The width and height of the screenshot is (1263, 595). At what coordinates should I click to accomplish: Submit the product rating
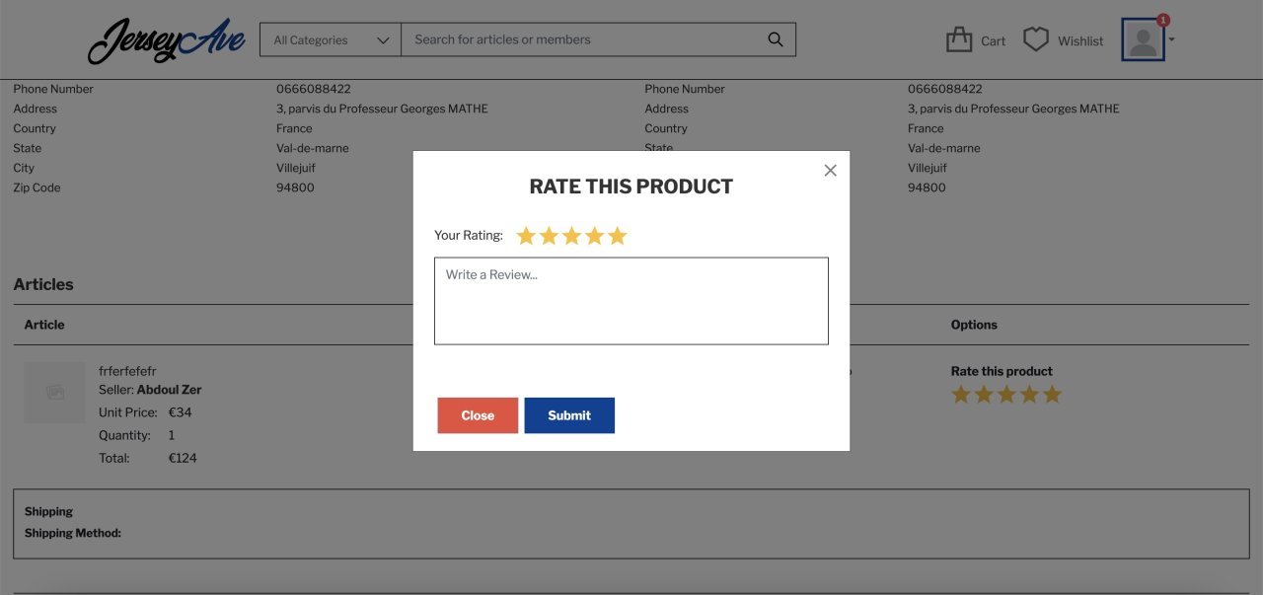pos(569,415)
